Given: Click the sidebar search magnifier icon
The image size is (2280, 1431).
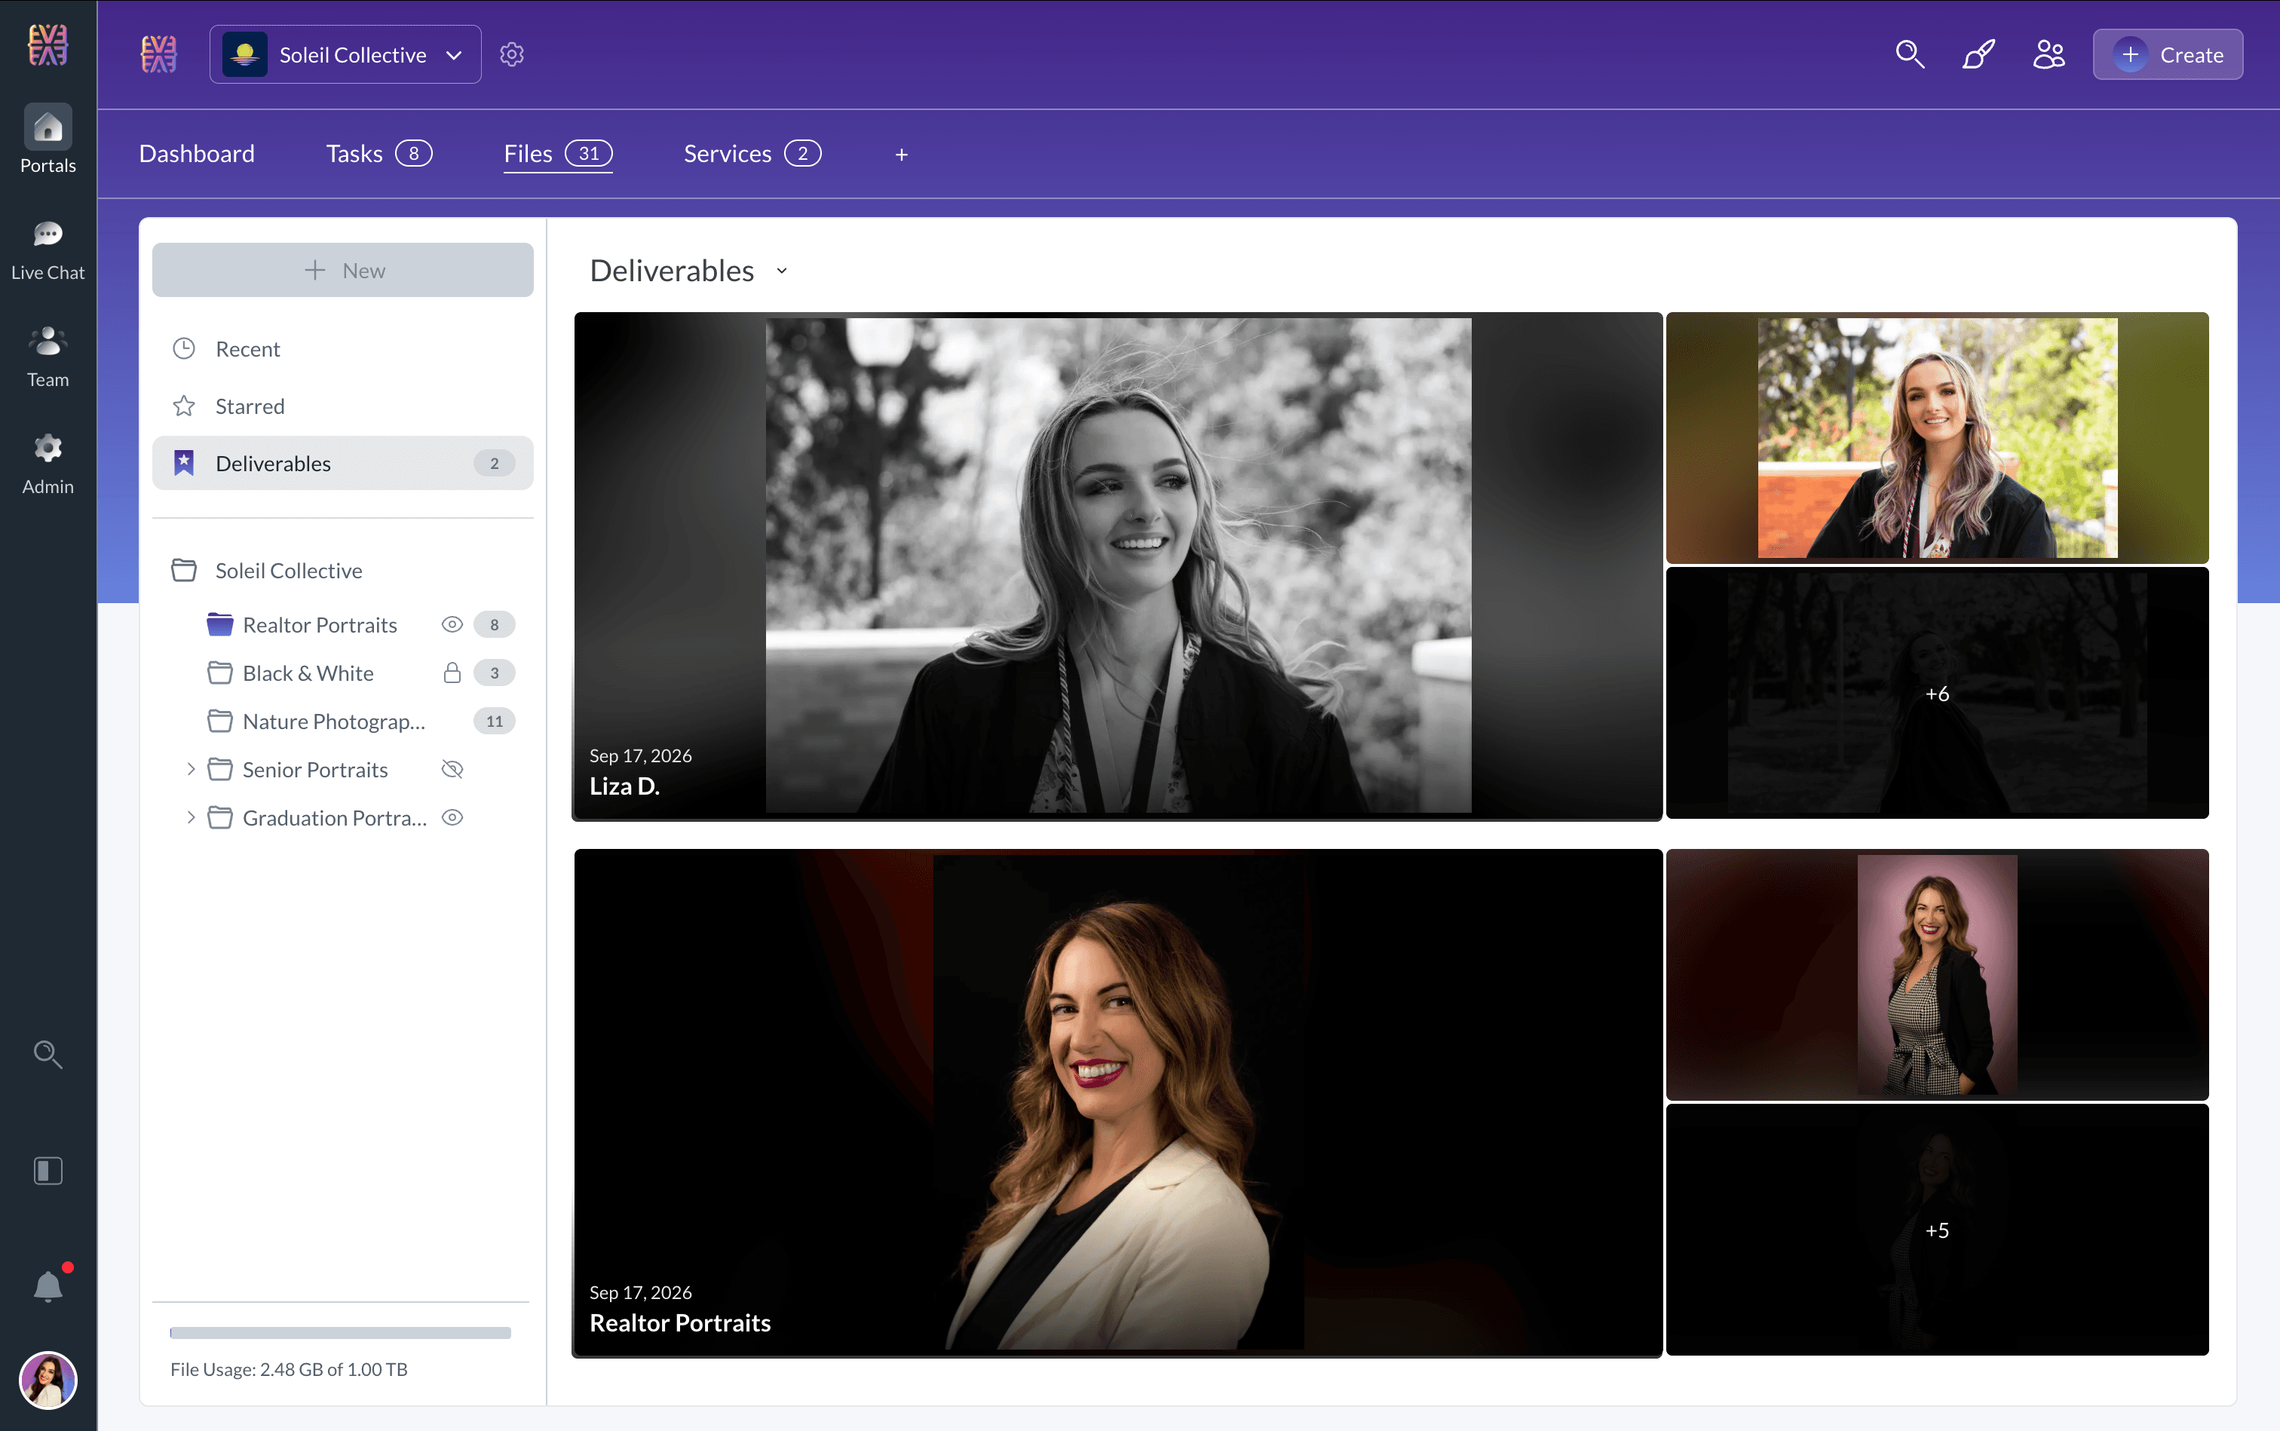Looking at the screenshot, I should coord(47,1054).
